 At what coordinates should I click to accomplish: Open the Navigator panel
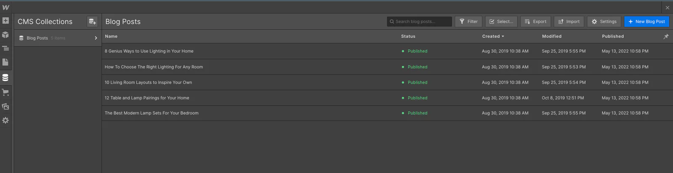click(5, 48)
